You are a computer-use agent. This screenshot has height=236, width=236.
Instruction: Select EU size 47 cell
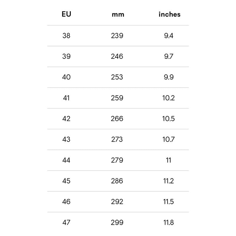66,222
